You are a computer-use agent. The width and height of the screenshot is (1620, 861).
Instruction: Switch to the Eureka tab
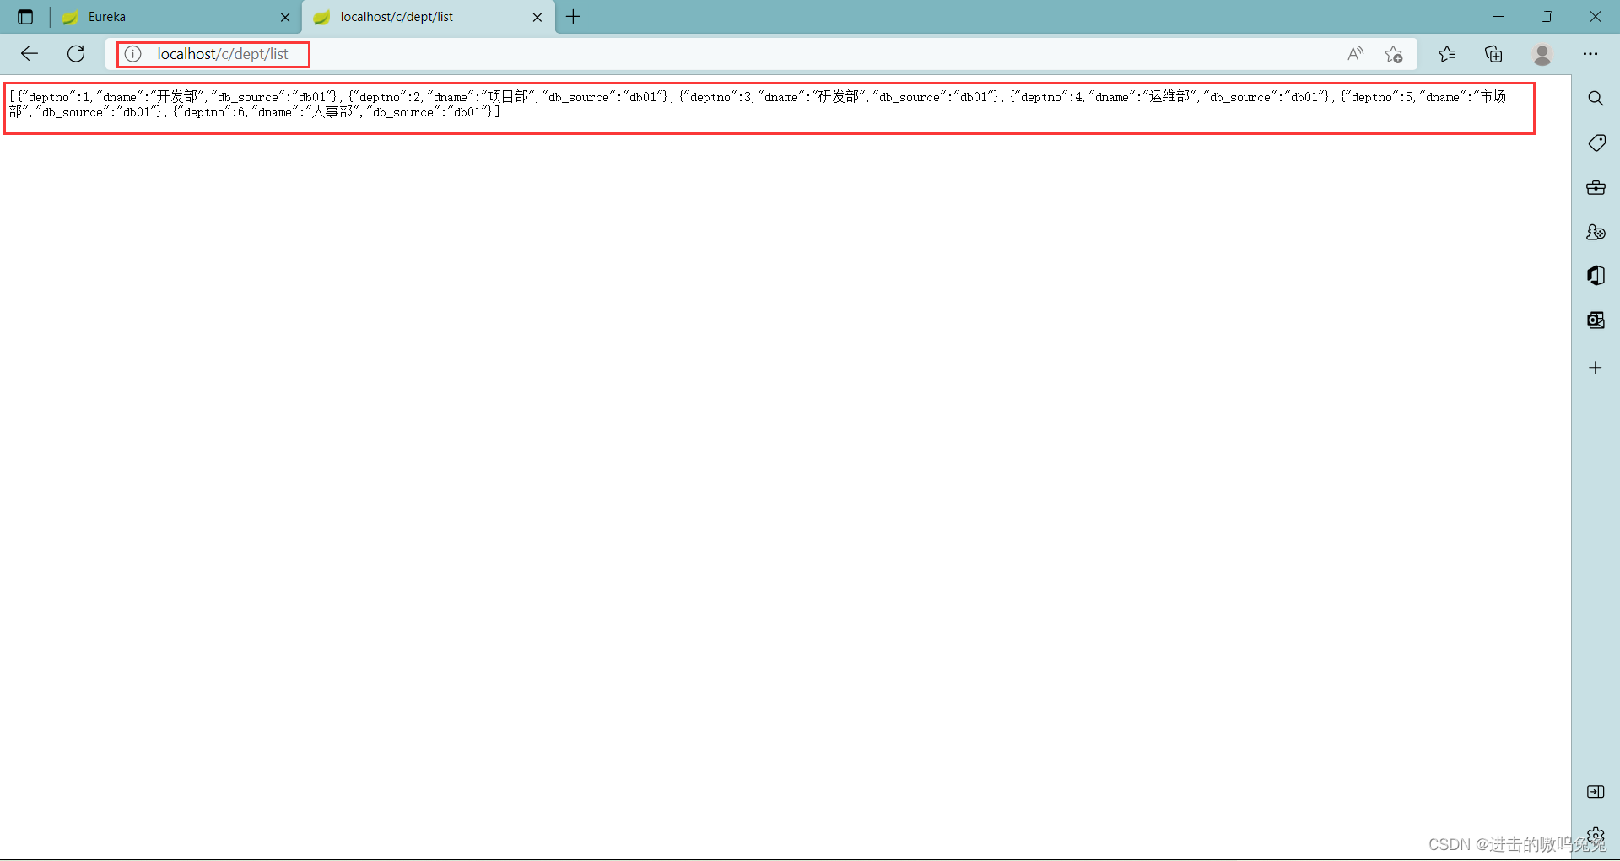click(x=175, y=17)
